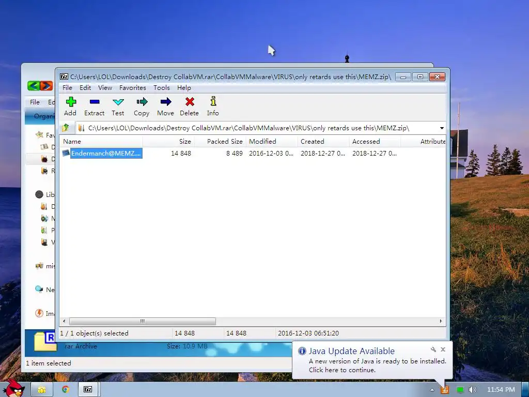Go back in the Explorer window
Image resolution: width=529 pixels, height=397 pixels.
click(34, 86)
